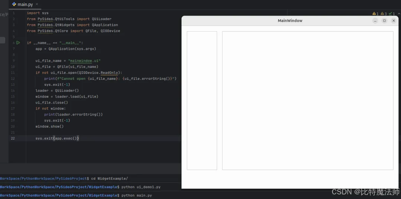
Task: Click the 'app = QApplication(sys.argv)' line
Action: [66, 49]
